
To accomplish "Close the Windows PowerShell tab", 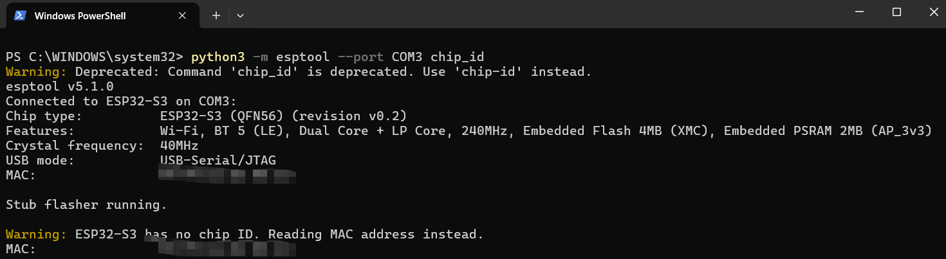I will pos(183,15).
